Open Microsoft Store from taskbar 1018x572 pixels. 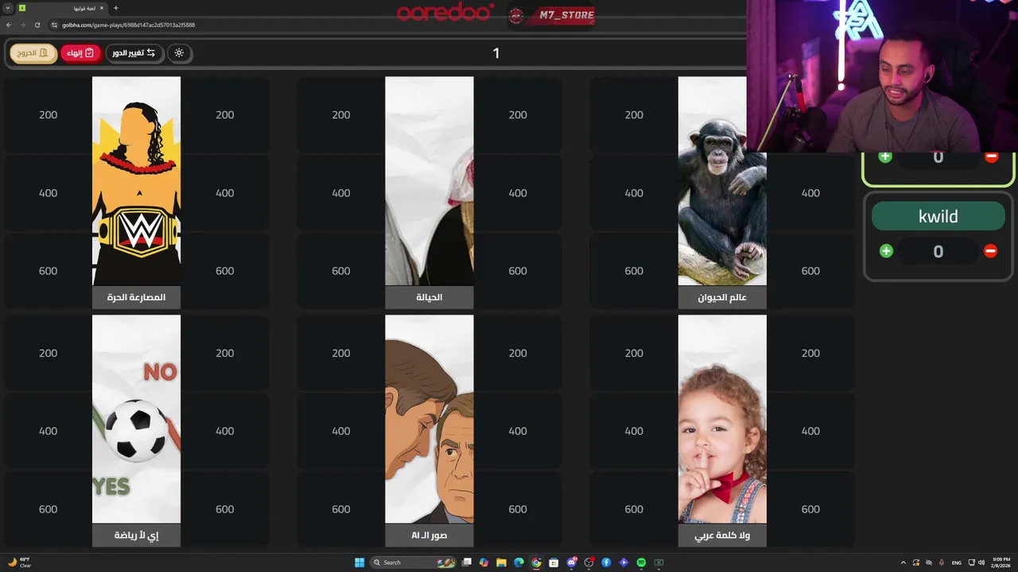(x=554, y=562)
